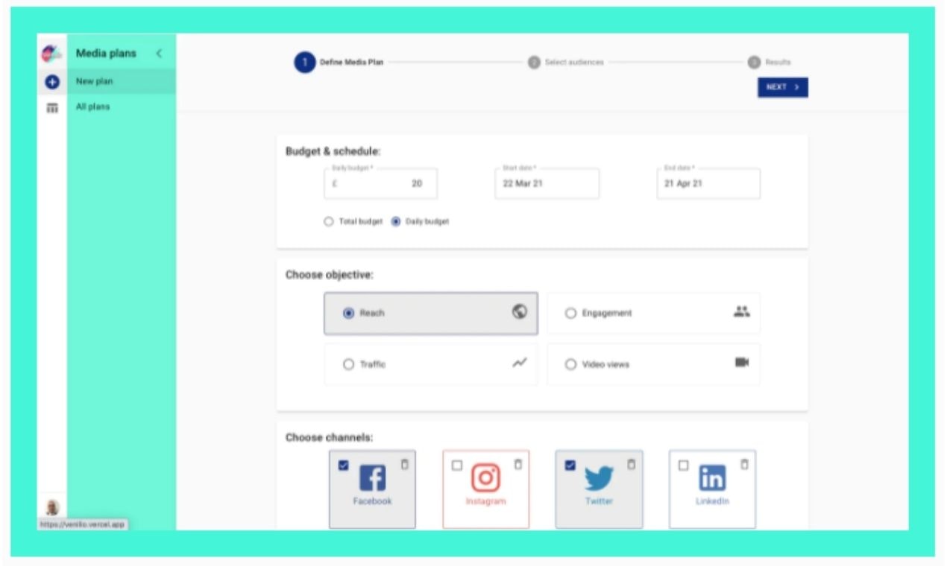Open All plans in sidebar
This screenshot has width=947, height=566.
pos(122,106)
